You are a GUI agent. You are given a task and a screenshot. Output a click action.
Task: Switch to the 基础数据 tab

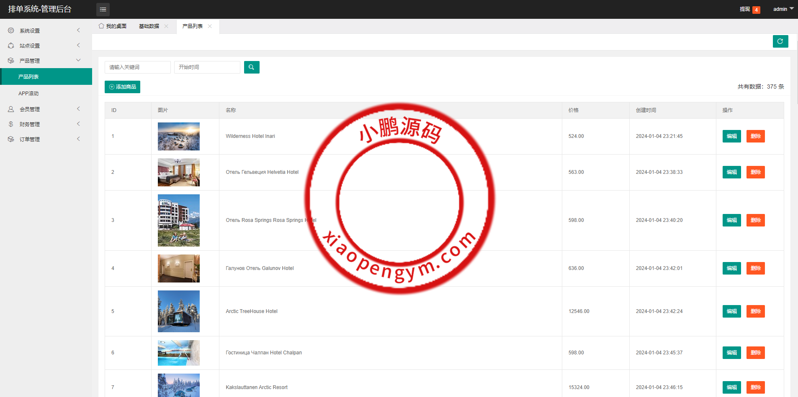tap(149, 26)
